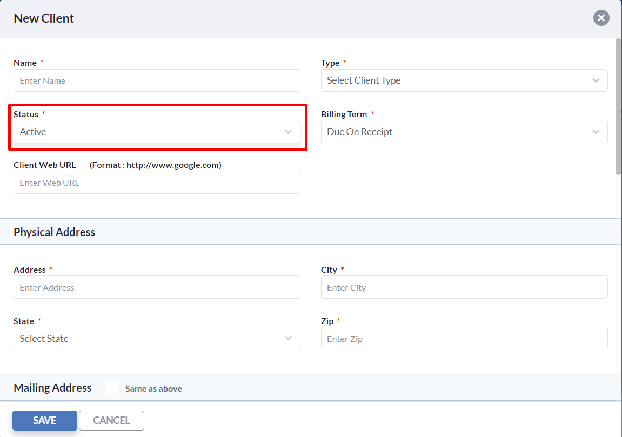The image size is (622, 437).
Task: Click the Mailing Address section header
Action: 52,387
